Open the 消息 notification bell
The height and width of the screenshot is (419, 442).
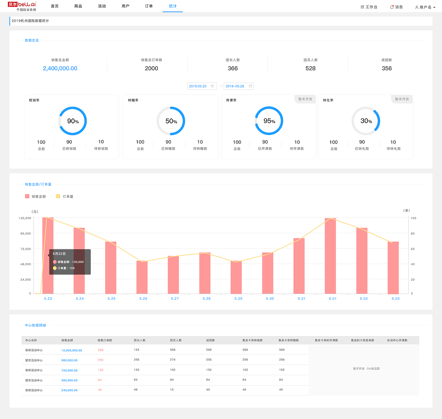pos(392,7)
